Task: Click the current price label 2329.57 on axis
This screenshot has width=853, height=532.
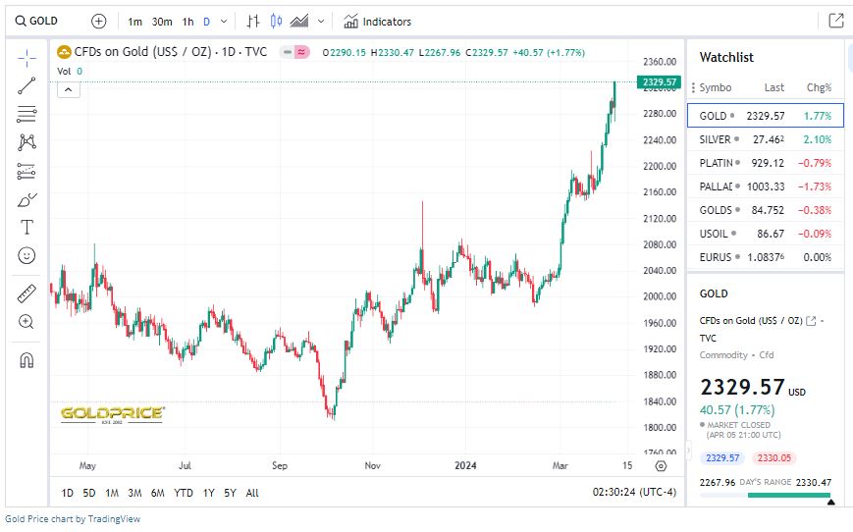Action: click(660, 82)
